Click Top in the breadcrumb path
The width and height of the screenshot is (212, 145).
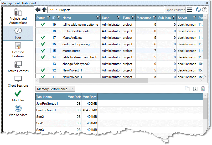pyautogui.click(x=51, y=10)
